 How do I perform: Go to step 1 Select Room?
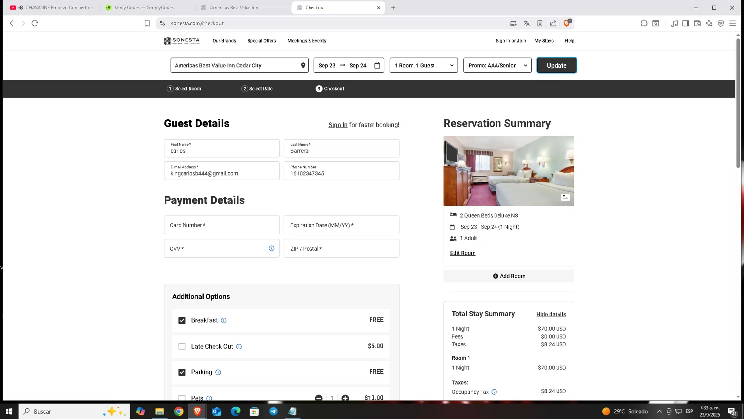tap(184, 89)
